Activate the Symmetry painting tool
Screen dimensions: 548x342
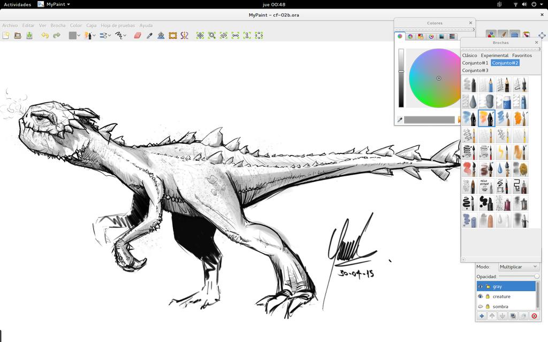point(184,35)
